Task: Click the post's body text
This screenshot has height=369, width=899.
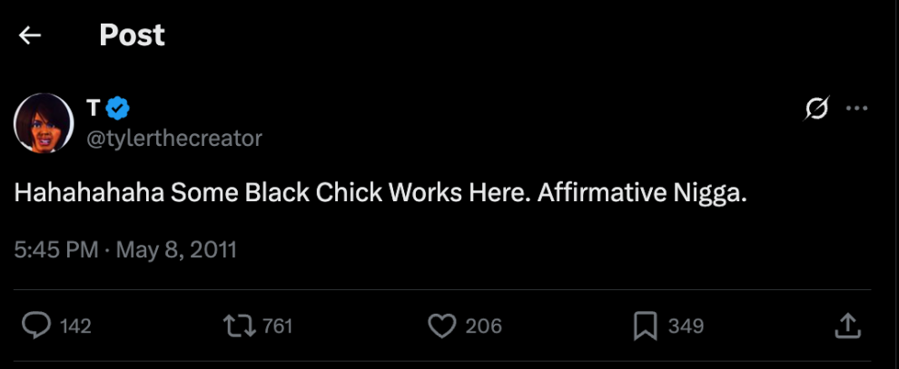Action: (380, 194)
